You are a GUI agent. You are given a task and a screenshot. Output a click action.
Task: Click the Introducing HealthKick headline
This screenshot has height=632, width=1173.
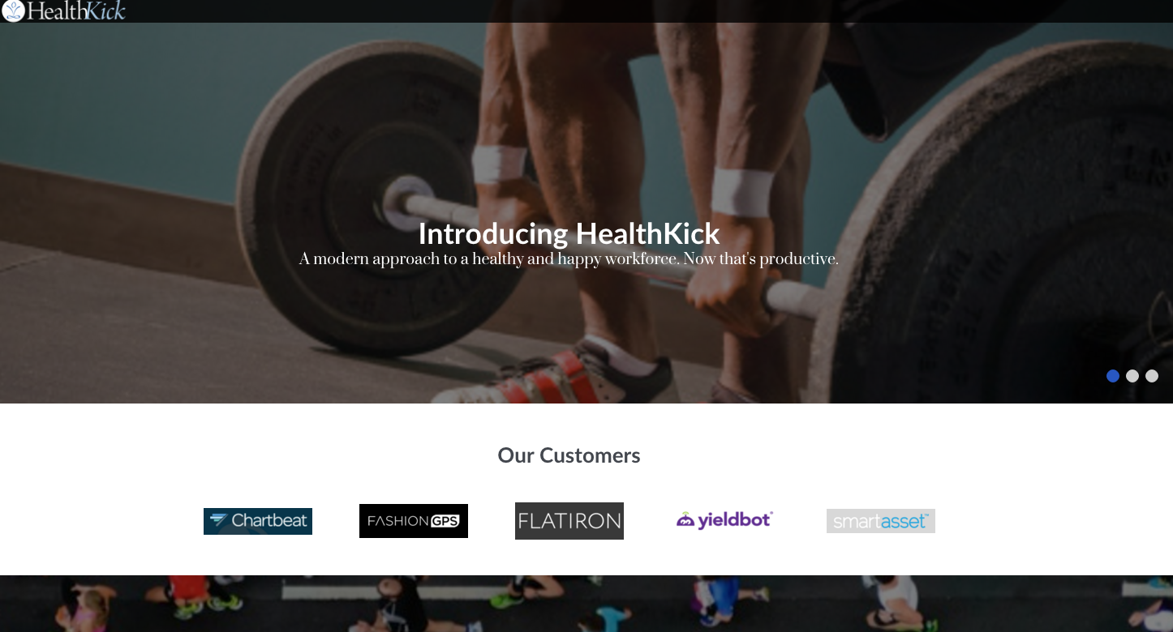(569, 233)
